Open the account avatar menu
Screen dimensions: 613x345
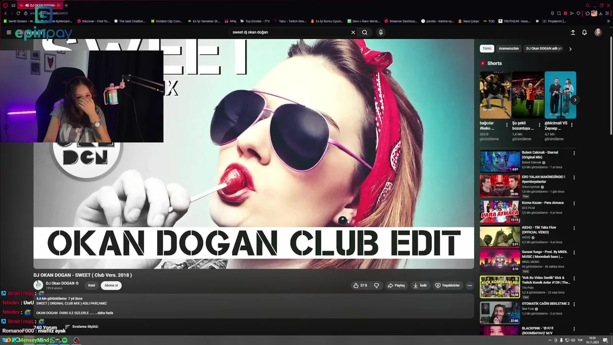point(598,32)
